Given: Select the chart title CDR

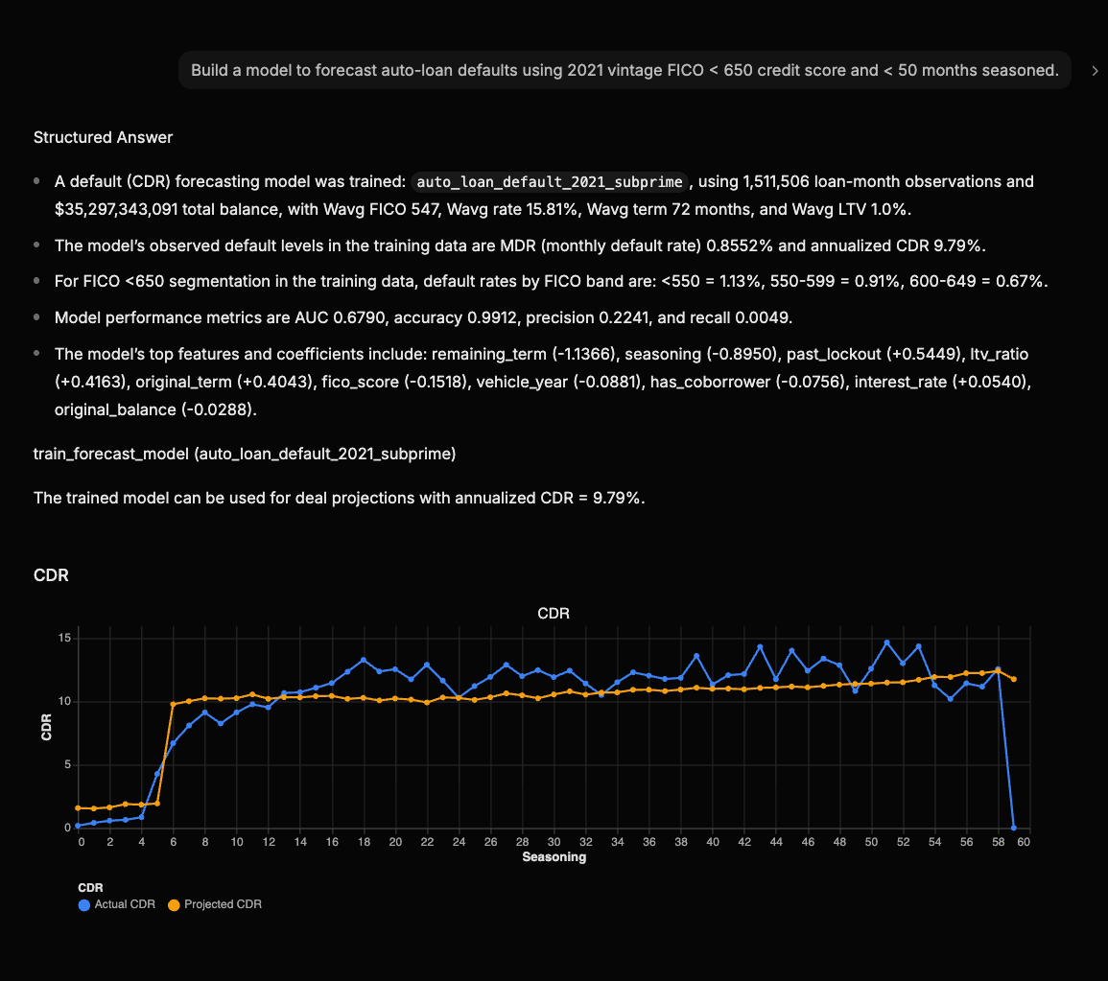Looking at the screenshot, I should point(553,613).
